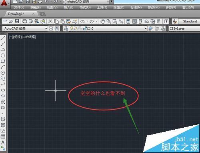Select the Gradient fill tool
This screenshot has height=153, width=200.
coord(3,125)
